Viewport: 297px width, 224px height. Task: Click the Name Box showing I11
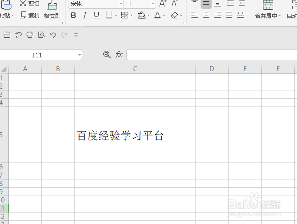click(37, 55)
